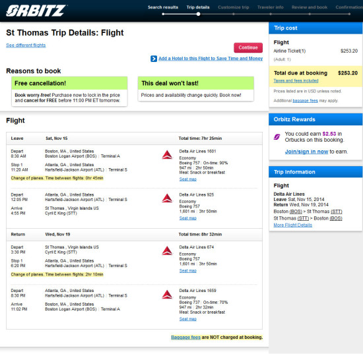The image size is (363, 354).
Task: Click the Delta logo for flight 925
Action: pyautogui.click(x=167, y=198)
